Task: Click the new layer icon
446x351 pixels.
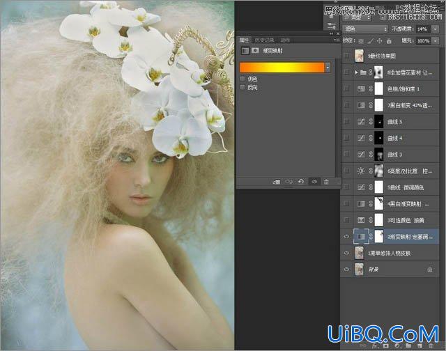Action: (x=420, y=346)
